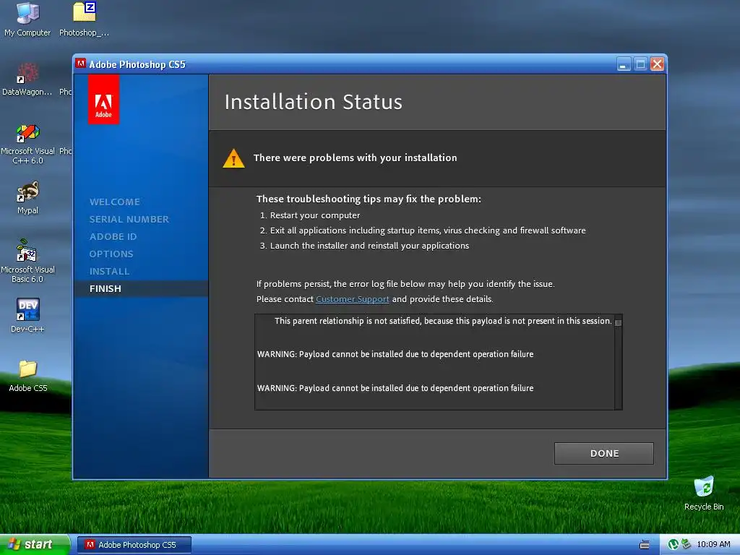Viewport: 740px width, 555px height.
Task: Select the Adobe CS5 folder on the desktop
Action: pyautogui.click(x=28, y=376)
